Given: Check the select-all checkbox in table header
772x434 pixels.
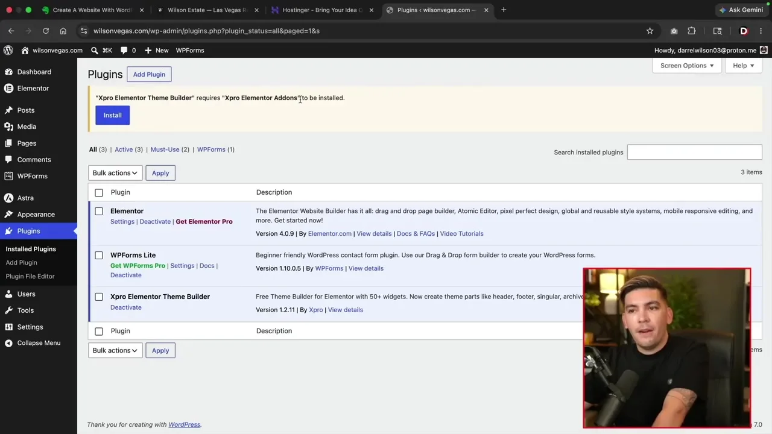Looking at the screenshot, I should coord(99,193).
